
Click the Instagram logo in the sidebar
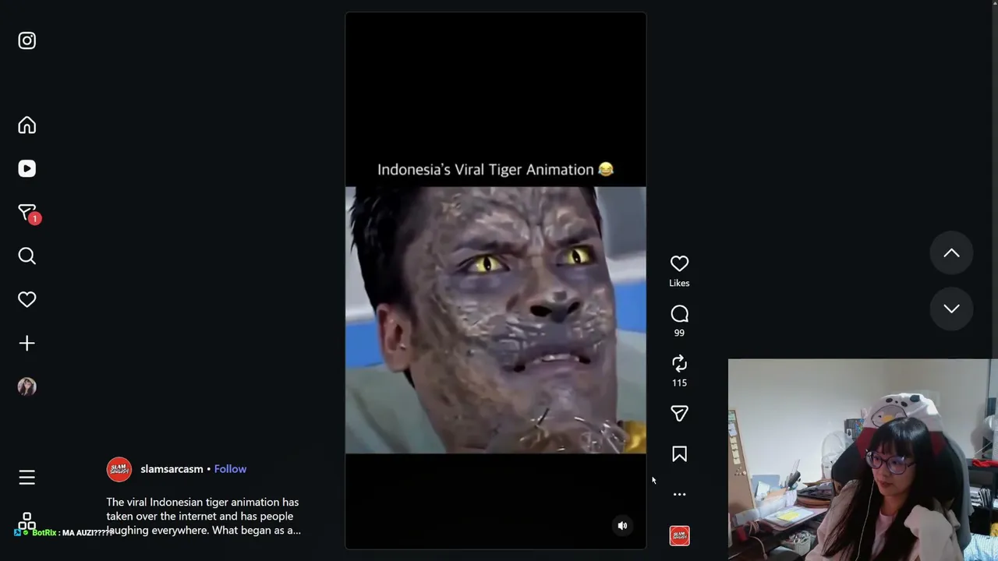point(27,41)
